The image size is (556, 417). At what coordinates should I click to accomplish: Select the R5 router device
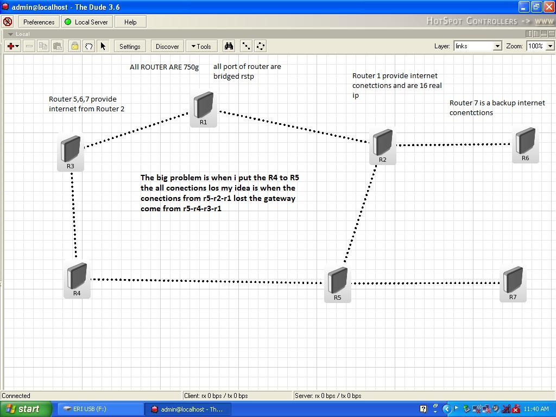pyautogui.click(x=338, y=284)
